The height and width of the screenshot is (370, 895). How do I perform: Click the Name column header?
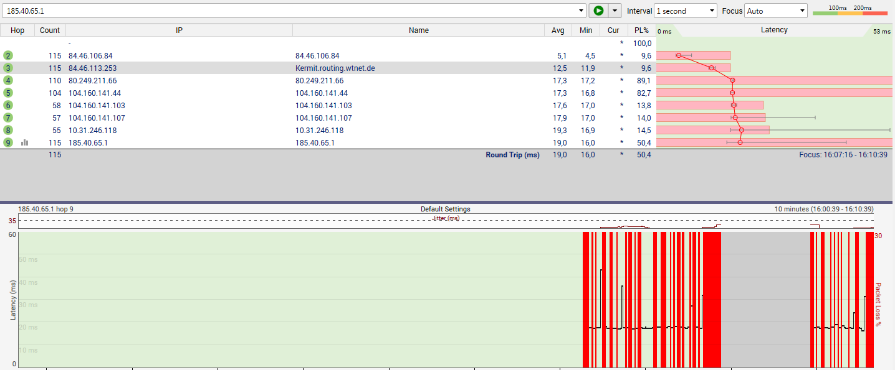418,30
